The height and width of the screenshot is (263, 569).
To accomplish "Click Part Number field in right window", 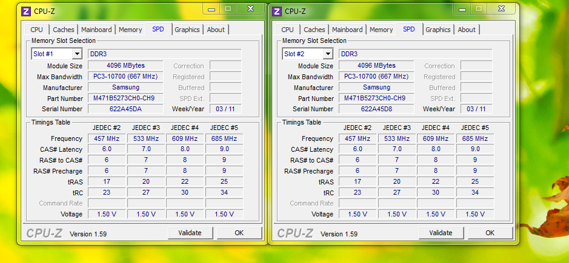I will (x=376, y=98).
